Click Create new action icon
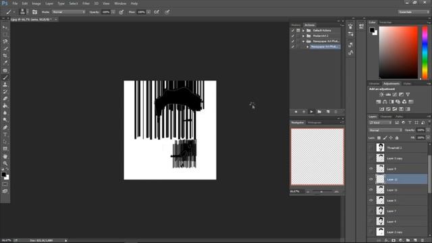432x243 pixels. (x=328, y=111)
